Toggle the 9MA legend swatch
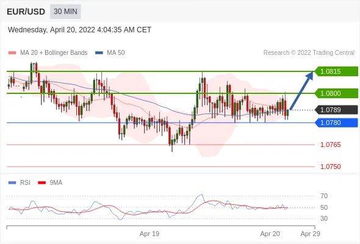Image resolution: width=360 pixels, height=244 pixels. click(41, 183)
